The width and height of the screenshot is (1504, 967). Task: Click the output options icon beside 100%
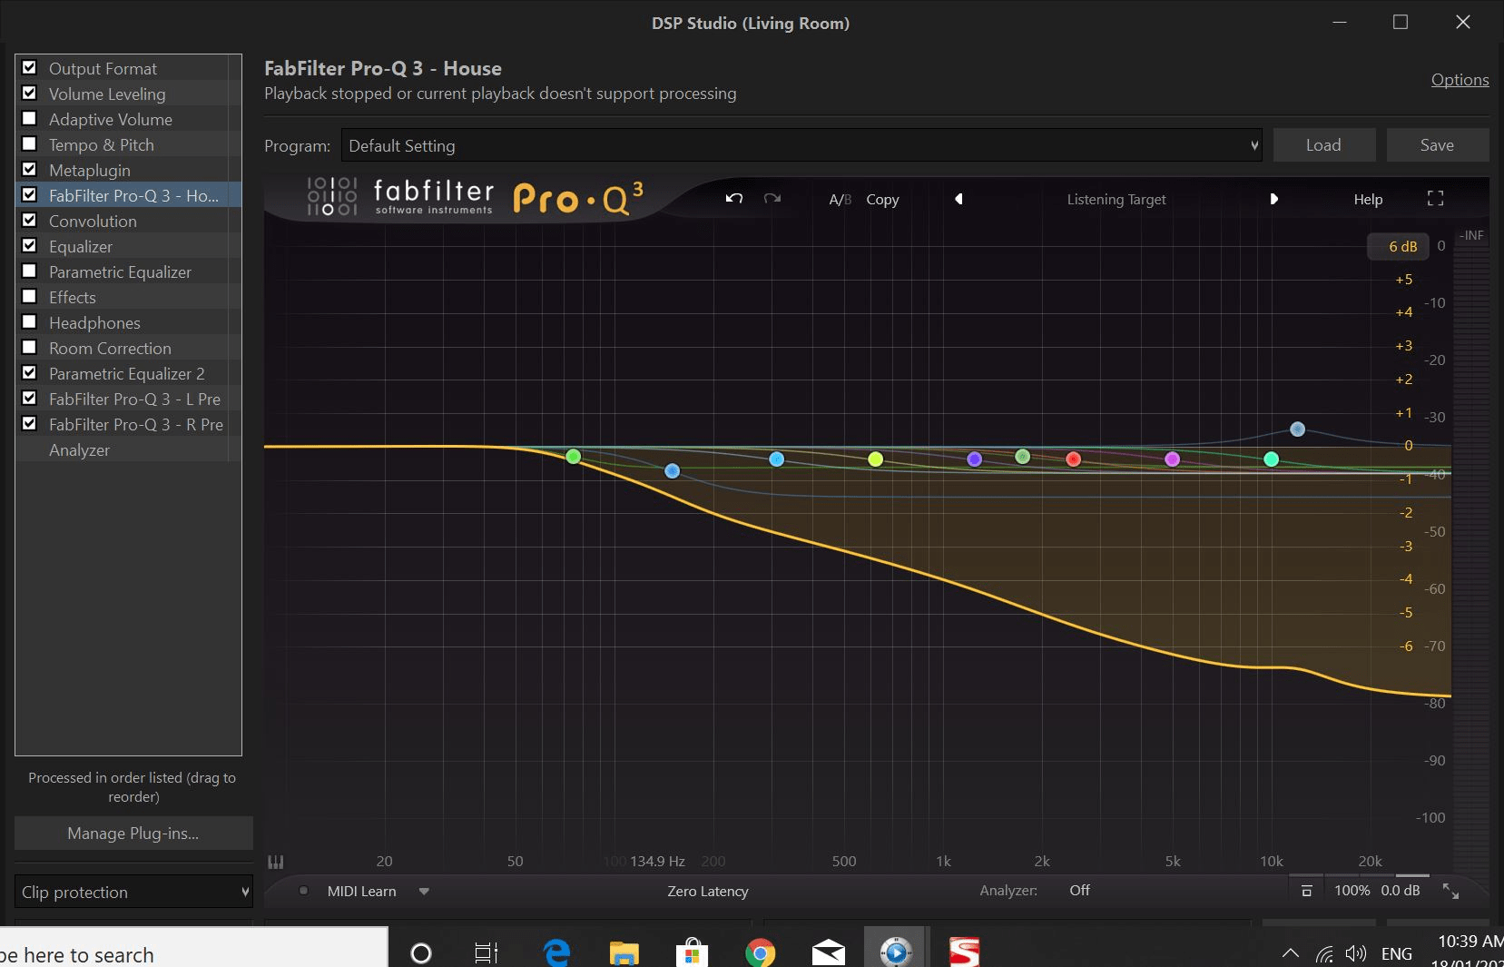coord(1306,891)
